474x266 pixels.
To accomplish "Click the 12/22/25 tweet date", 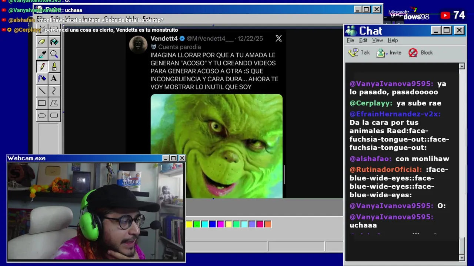I will [x=250, y=38].
